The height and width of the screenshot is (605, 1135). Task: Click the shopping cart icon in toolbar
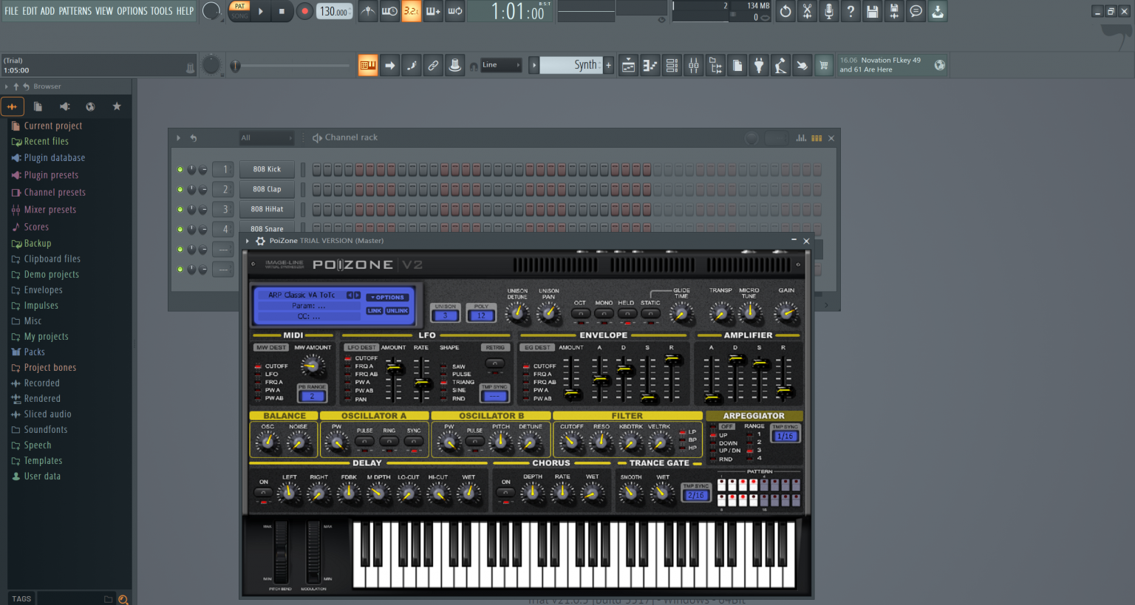pos(823,65)
